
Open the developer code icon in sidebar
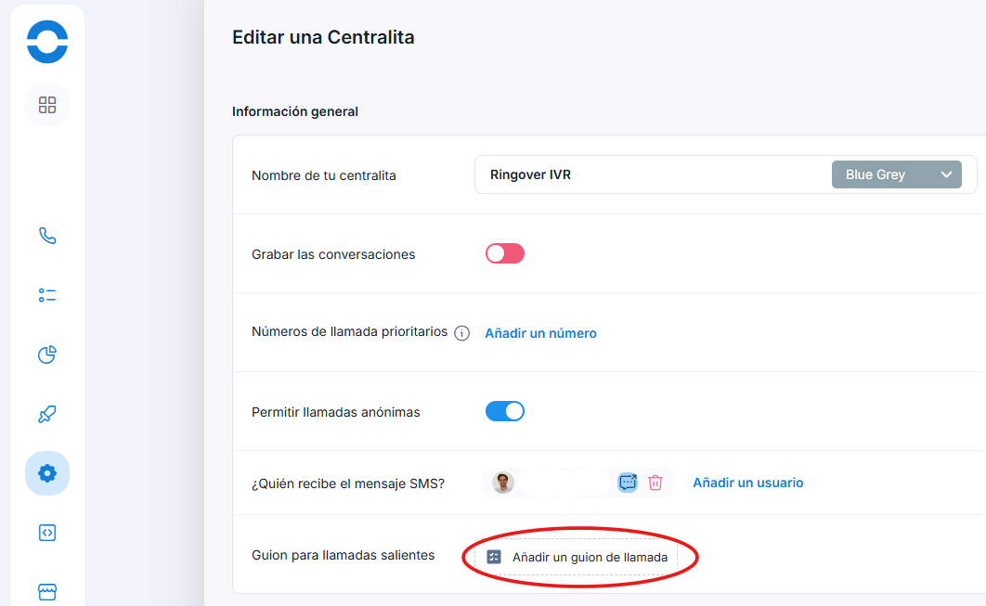(x=47, y=533)
